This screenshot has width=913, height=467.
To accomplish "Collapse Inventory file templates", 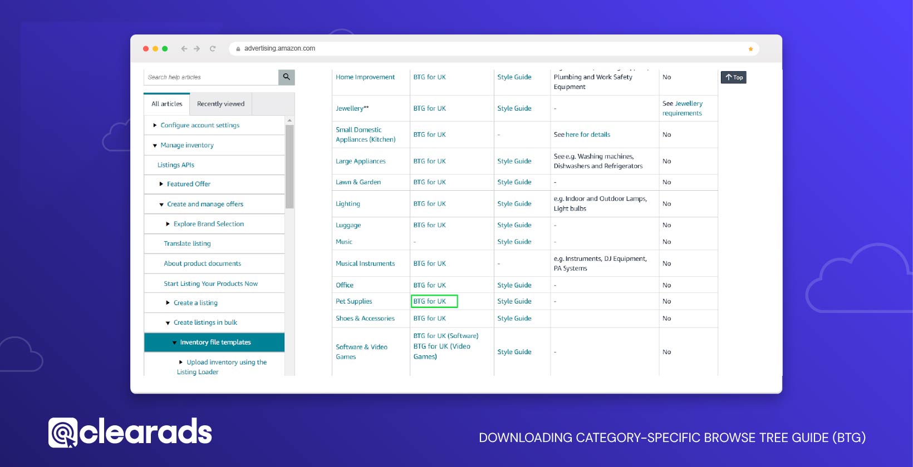I will coord(174,343).
